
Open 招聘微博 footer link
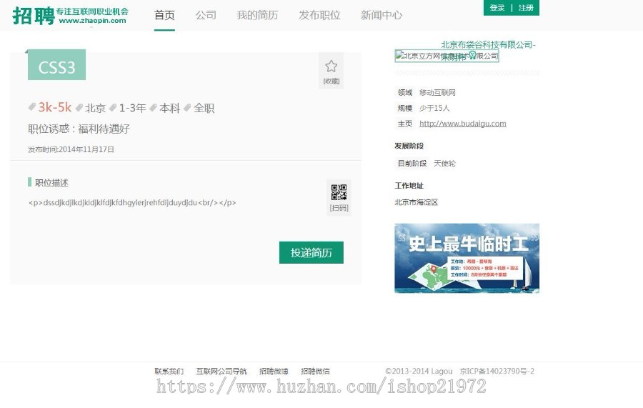[274, 371]
